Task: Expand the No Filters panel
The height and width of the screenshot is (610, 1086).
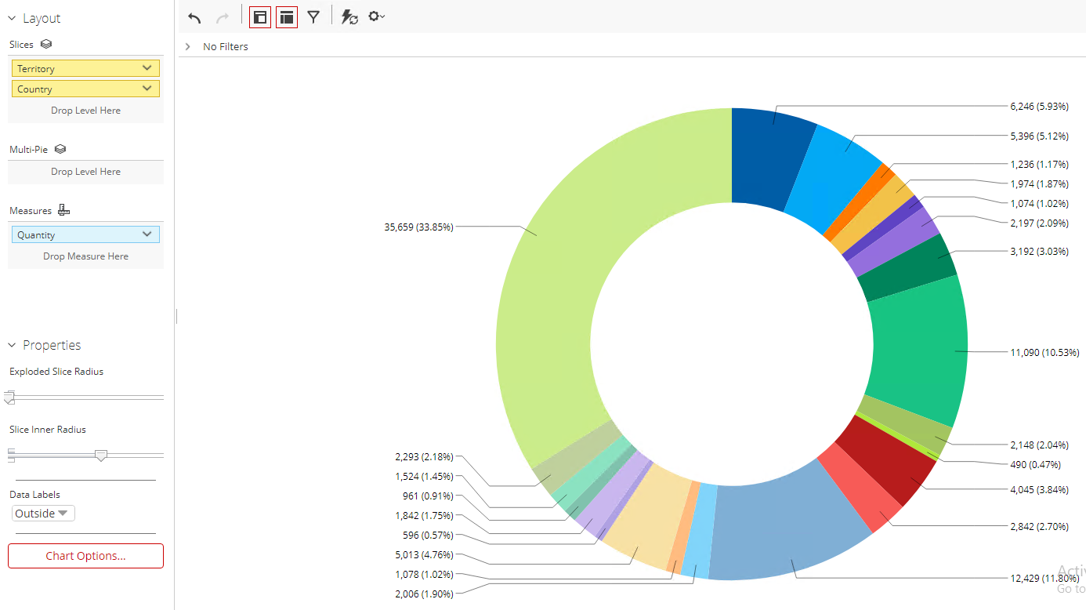Action: pos(188,47)
